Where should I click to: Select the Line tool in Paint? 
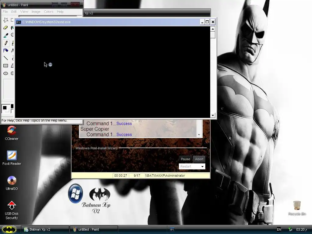pos(6,58)
